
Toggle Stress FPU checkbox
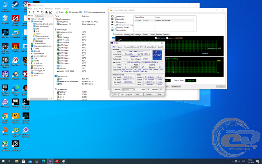click(x=115, y=19)
